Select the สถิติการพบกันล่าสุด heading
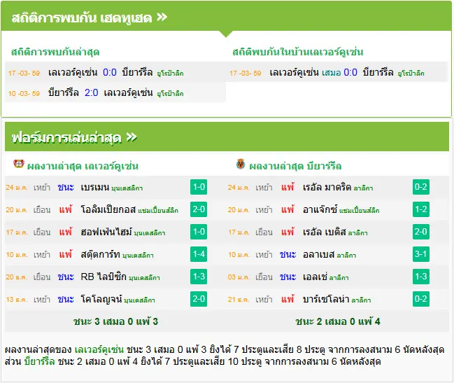 pos(55,52)
